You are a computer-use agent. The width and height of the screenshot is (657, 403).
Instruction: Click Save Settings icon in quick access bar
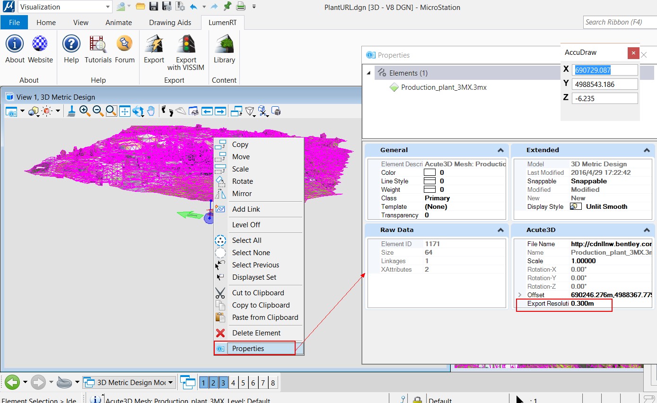pos(167,7)
